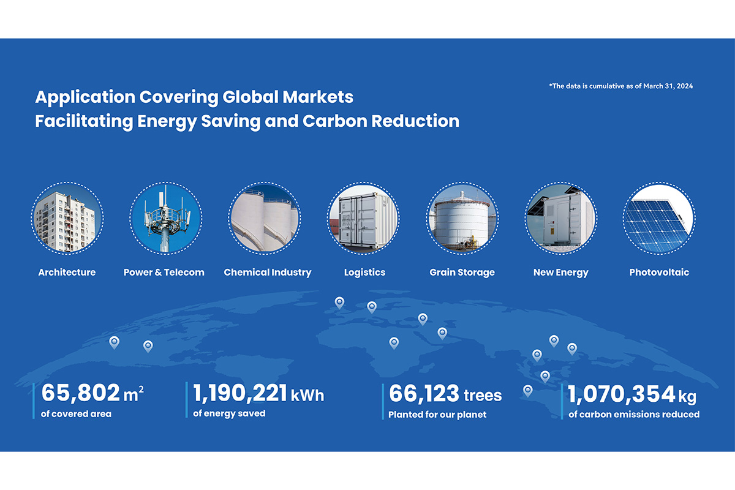Screen dimensions: 735x490
Task: Click the data cumulative date footnote
Action: pos(620,86)
